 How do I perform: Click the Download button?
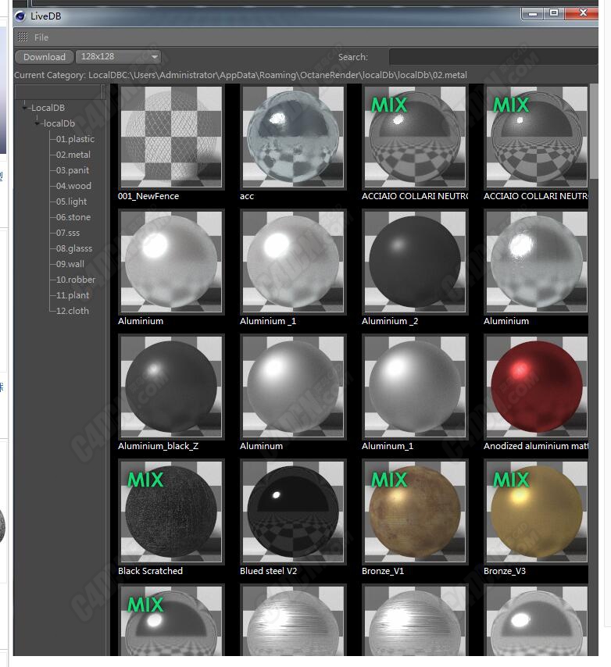pyautogui.click(x=45, y=56)
